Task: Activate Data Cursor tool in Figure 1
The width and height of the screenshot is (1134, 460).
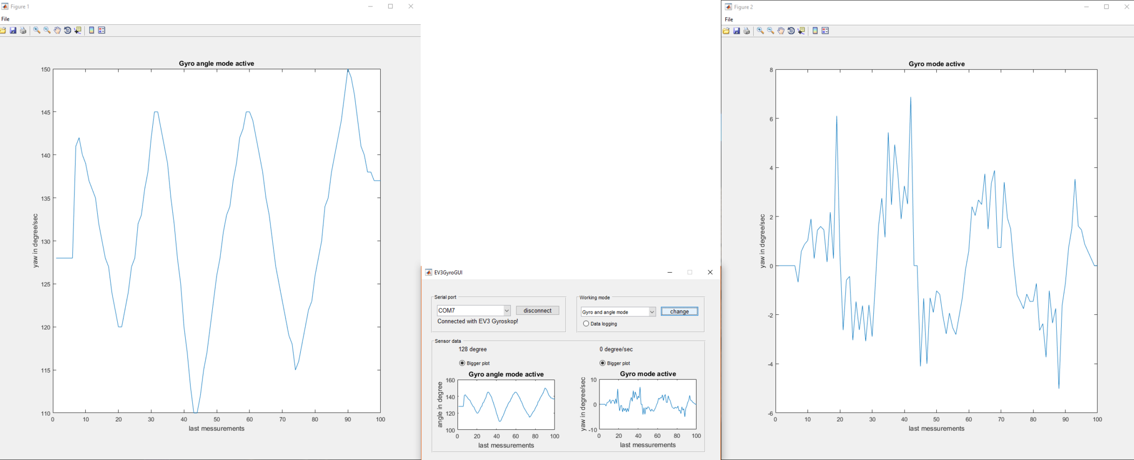Action: coord(78,30)
